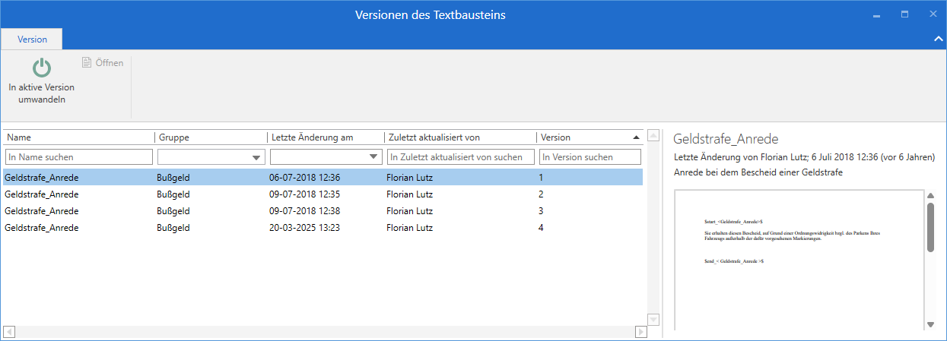Select the Version ribbon tab
The image size is (947, 341).
32,39
